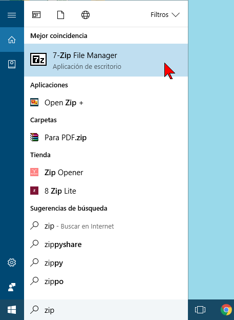The width and height of the screenshot is (234, 320).
Task: Select the zippy search suggestion
Action: (x=106, y=263)
